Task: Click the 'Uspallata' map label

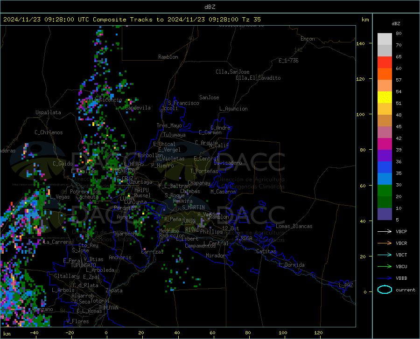Action: 48,112
